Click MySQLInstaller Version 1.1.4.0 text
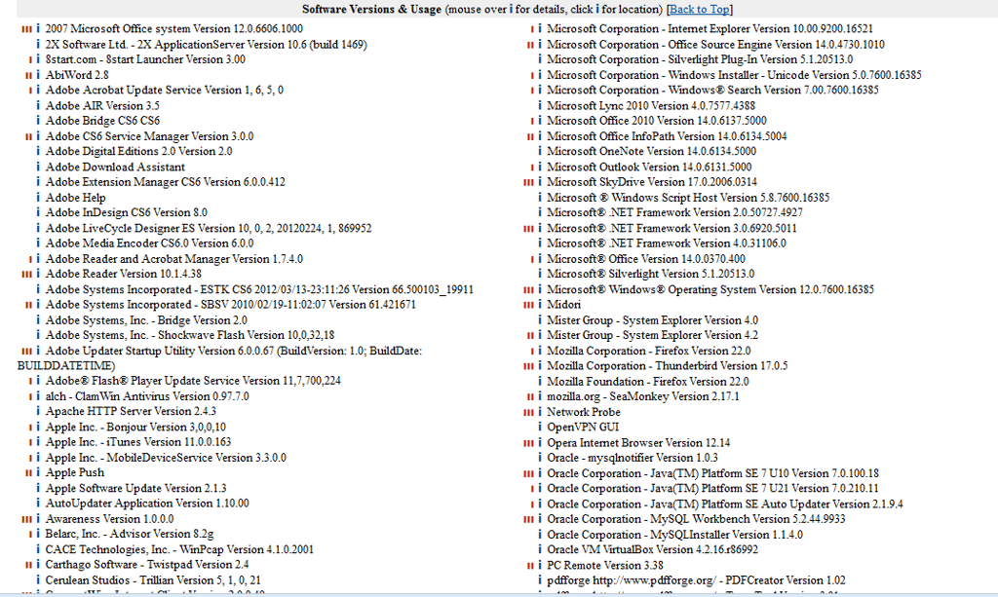This screenshot has width=998, height=597. 674,535
